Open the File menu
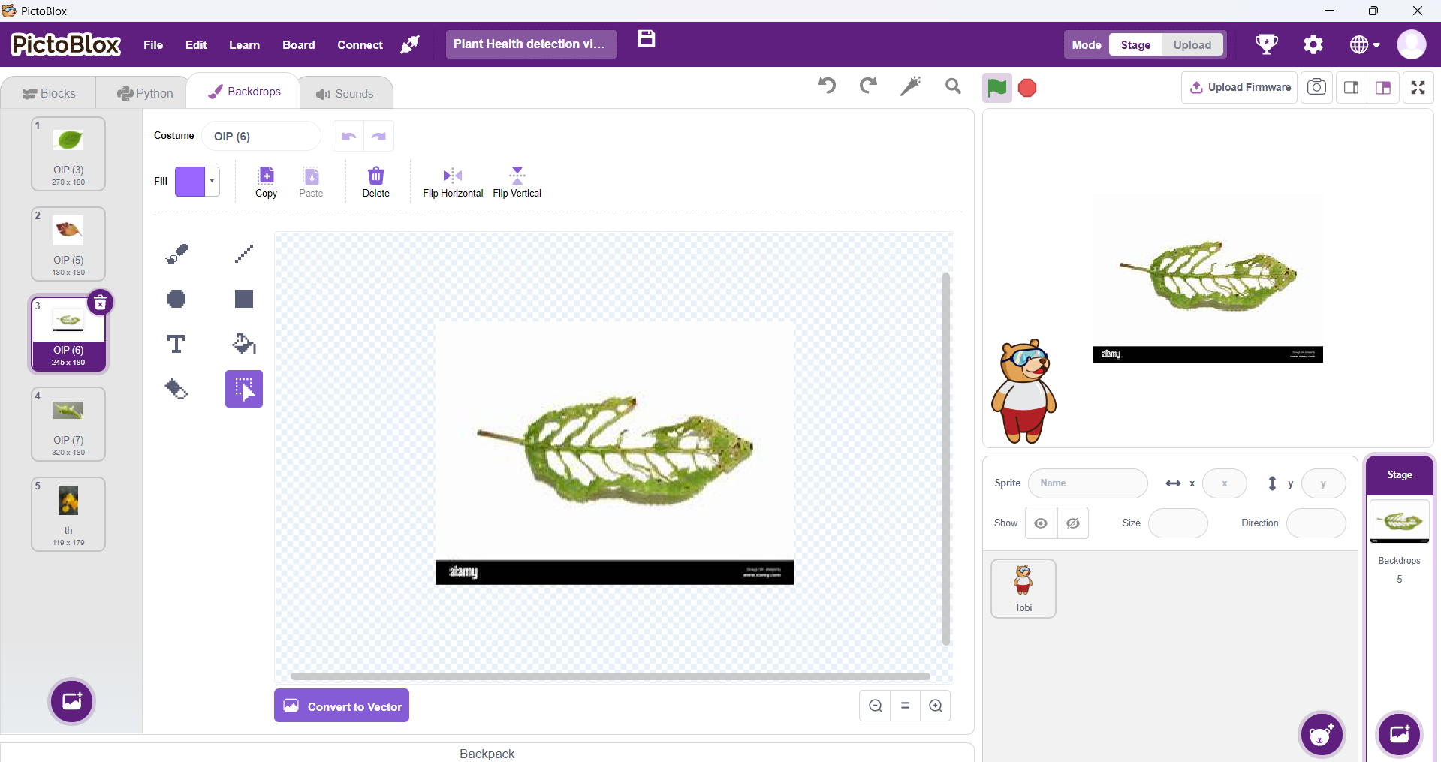Screen dimensions: 1441x762 pyautogui.click(x=153, y=44)
